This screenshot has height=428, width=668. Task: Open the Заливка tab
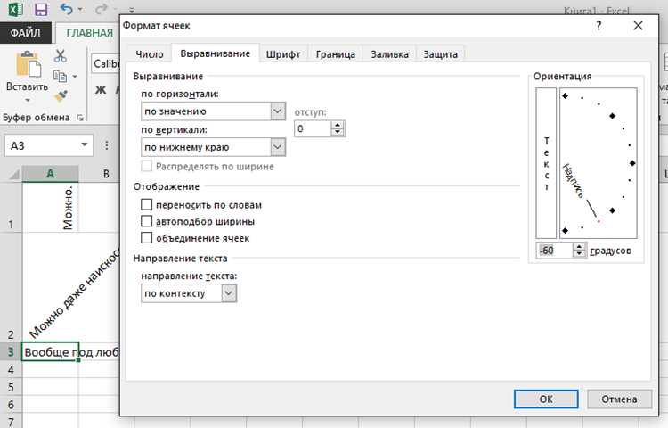[x=389, y=54]
